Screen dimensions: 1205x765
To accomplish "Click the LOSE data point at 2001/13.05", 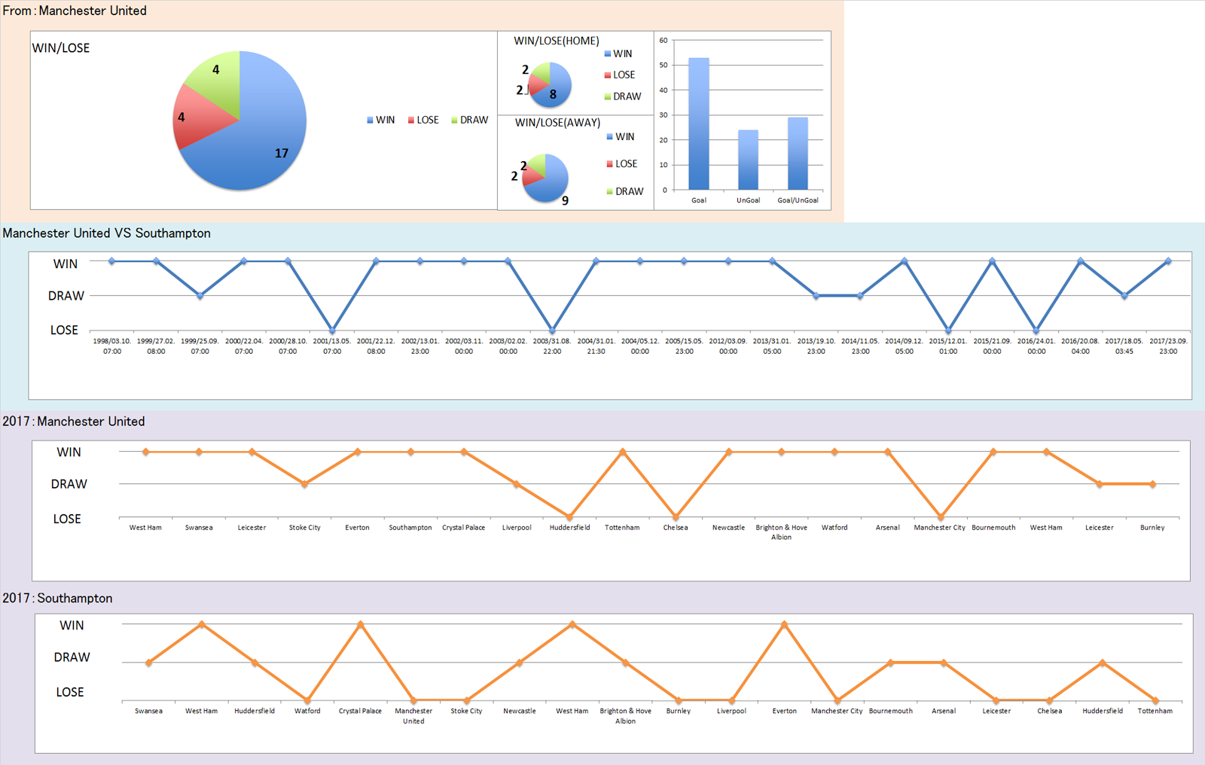I will (x=332, y=331).
